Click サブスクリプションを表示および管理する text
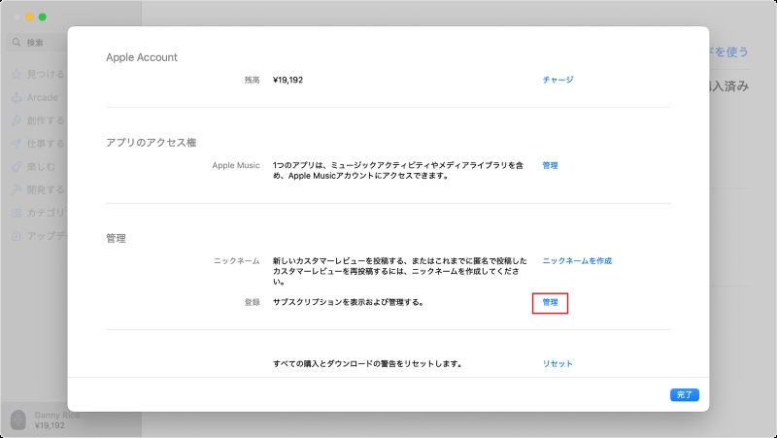 [x=349, y=302]
